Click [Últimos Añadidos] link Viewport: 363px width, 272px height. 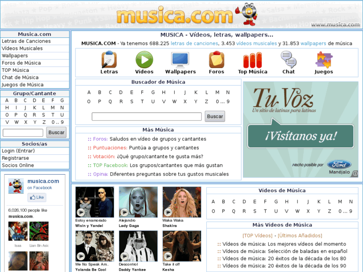click(x=300, y=236)
